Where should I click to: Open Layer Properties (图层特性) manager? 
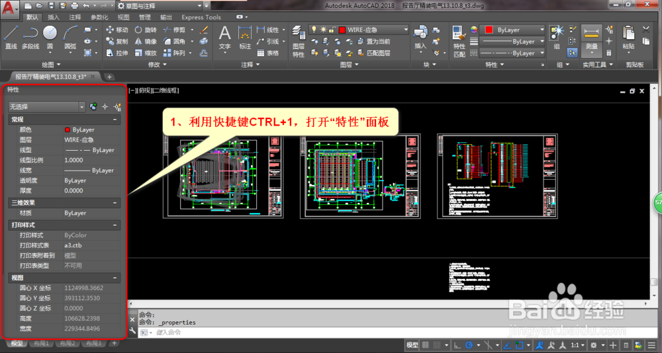pos(299,42)
